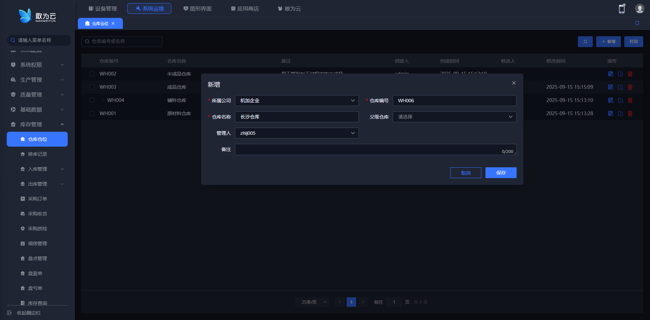650x320 pixels.
Task: Switch to 设备管理 top menu
Action: click(103, 8)
